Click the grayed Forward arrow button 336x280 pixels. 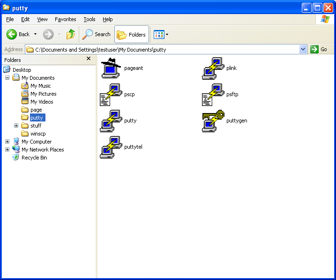pos(48,34)
